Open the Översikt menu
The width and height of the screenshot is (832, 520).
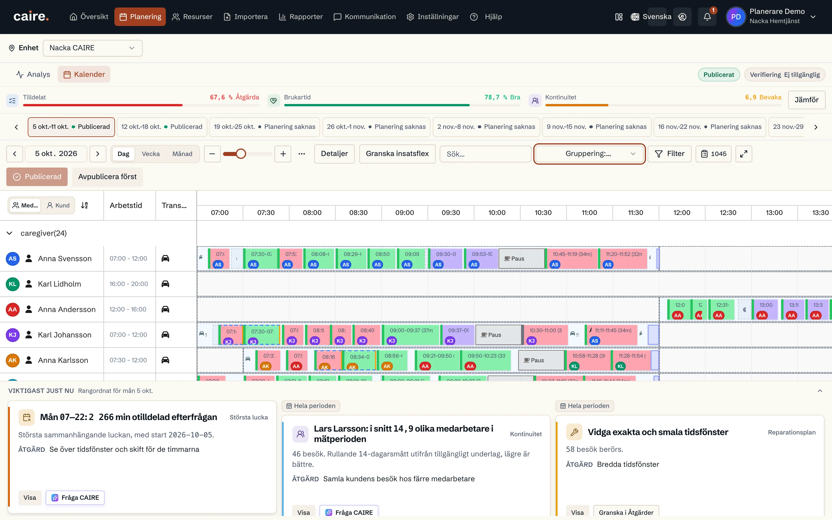[89, 17]
